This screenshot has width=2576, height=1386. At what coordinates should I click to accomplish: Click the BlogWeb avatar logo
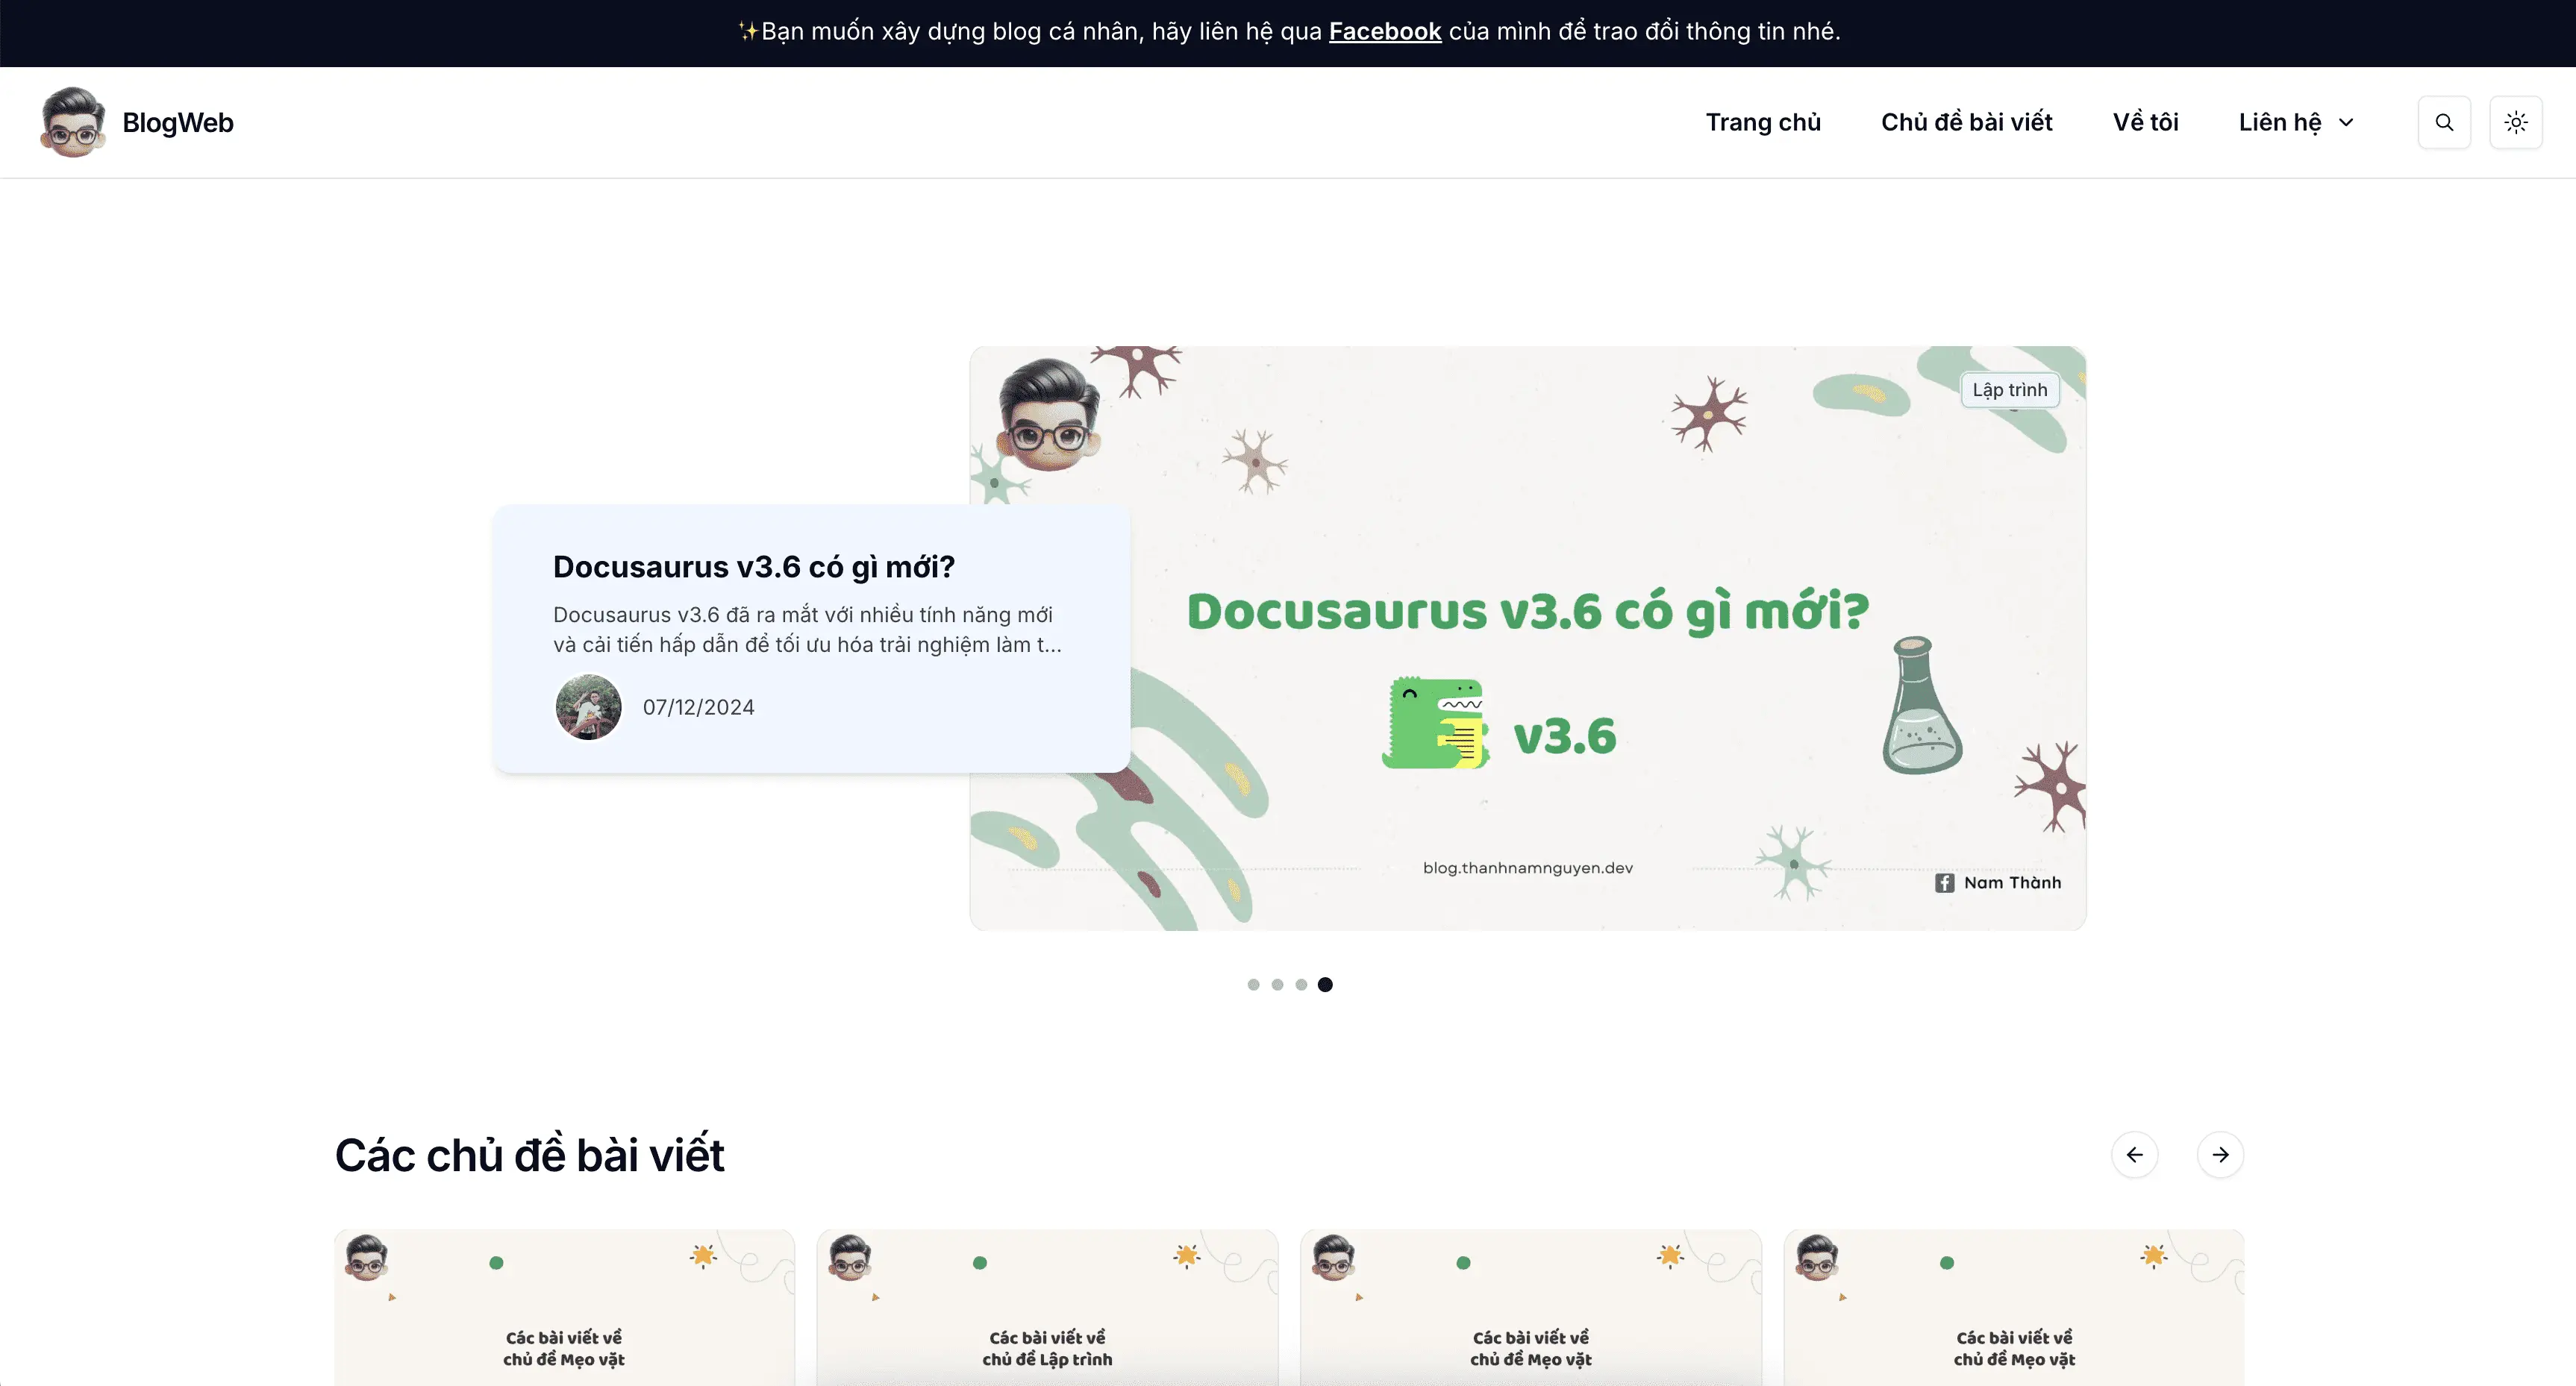72,122
